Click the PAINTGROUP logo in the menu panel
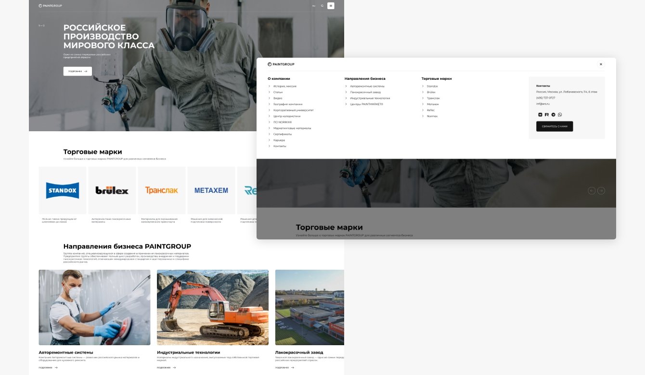This screenshot has height=375, width=645. tap(281, 64)
